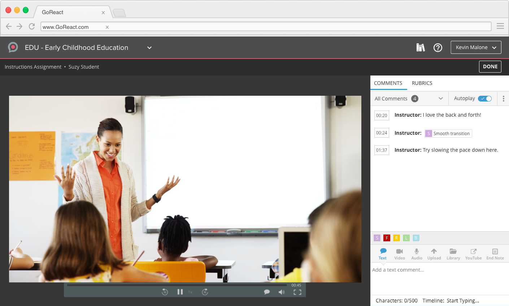Open the browser hamburger menu
Screen dimensions: 509x306
(x=500, y=26)
